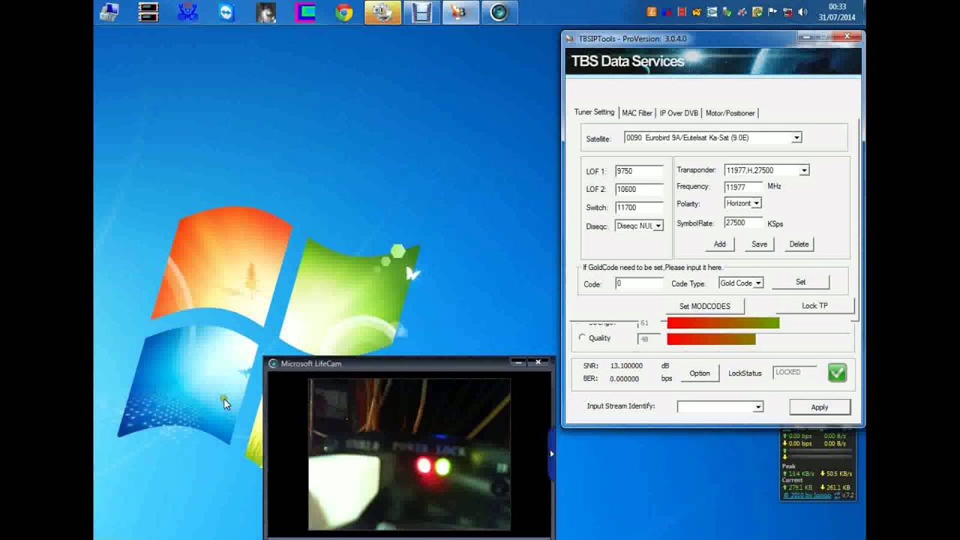This screenshot has width=960, height=540.
Task: Switch to the TBS tools taskbar button
Action: pos(460,13)
